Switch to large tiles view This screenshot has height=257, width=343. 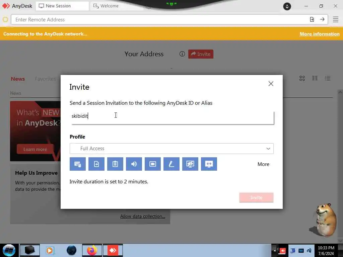point(302,78)
